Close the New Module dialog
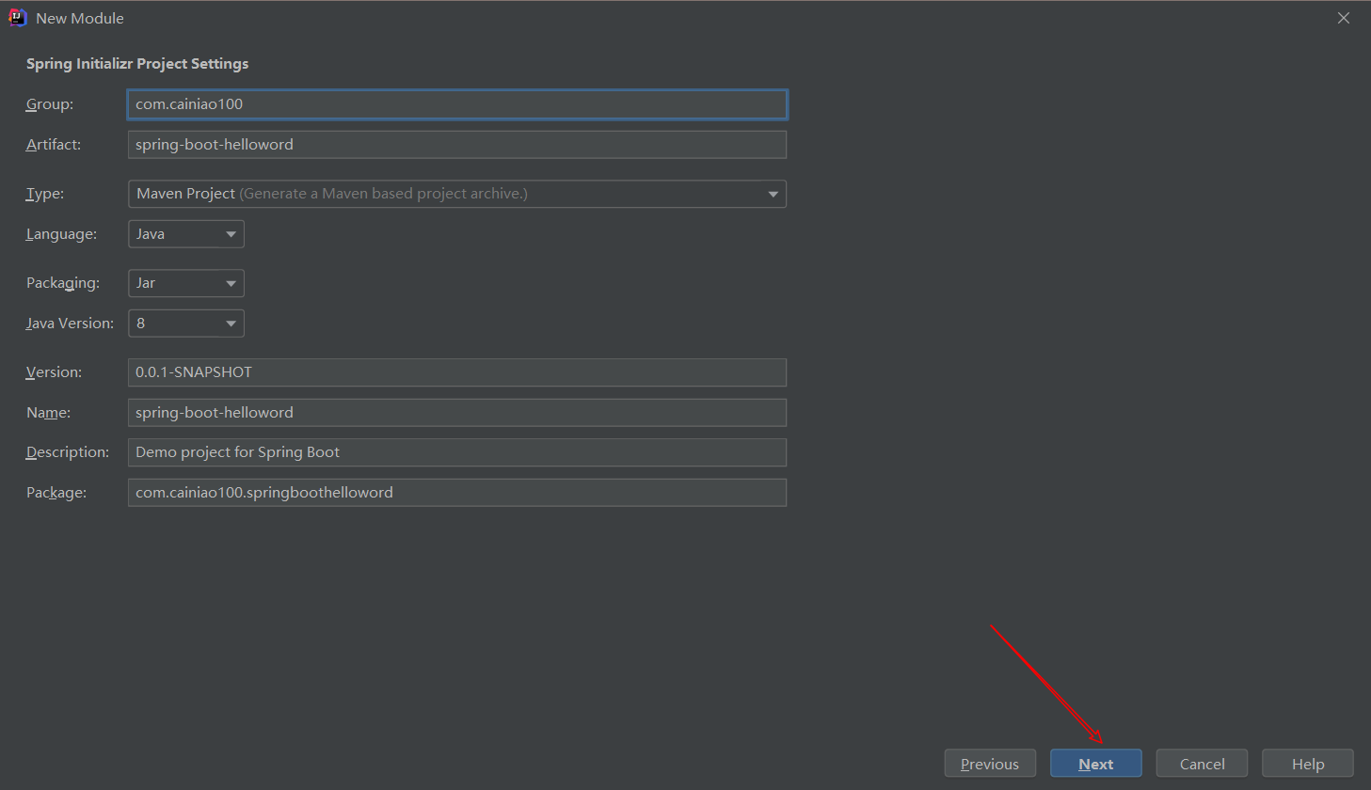Screen dimensions: 1371x790 [1344, 18]
